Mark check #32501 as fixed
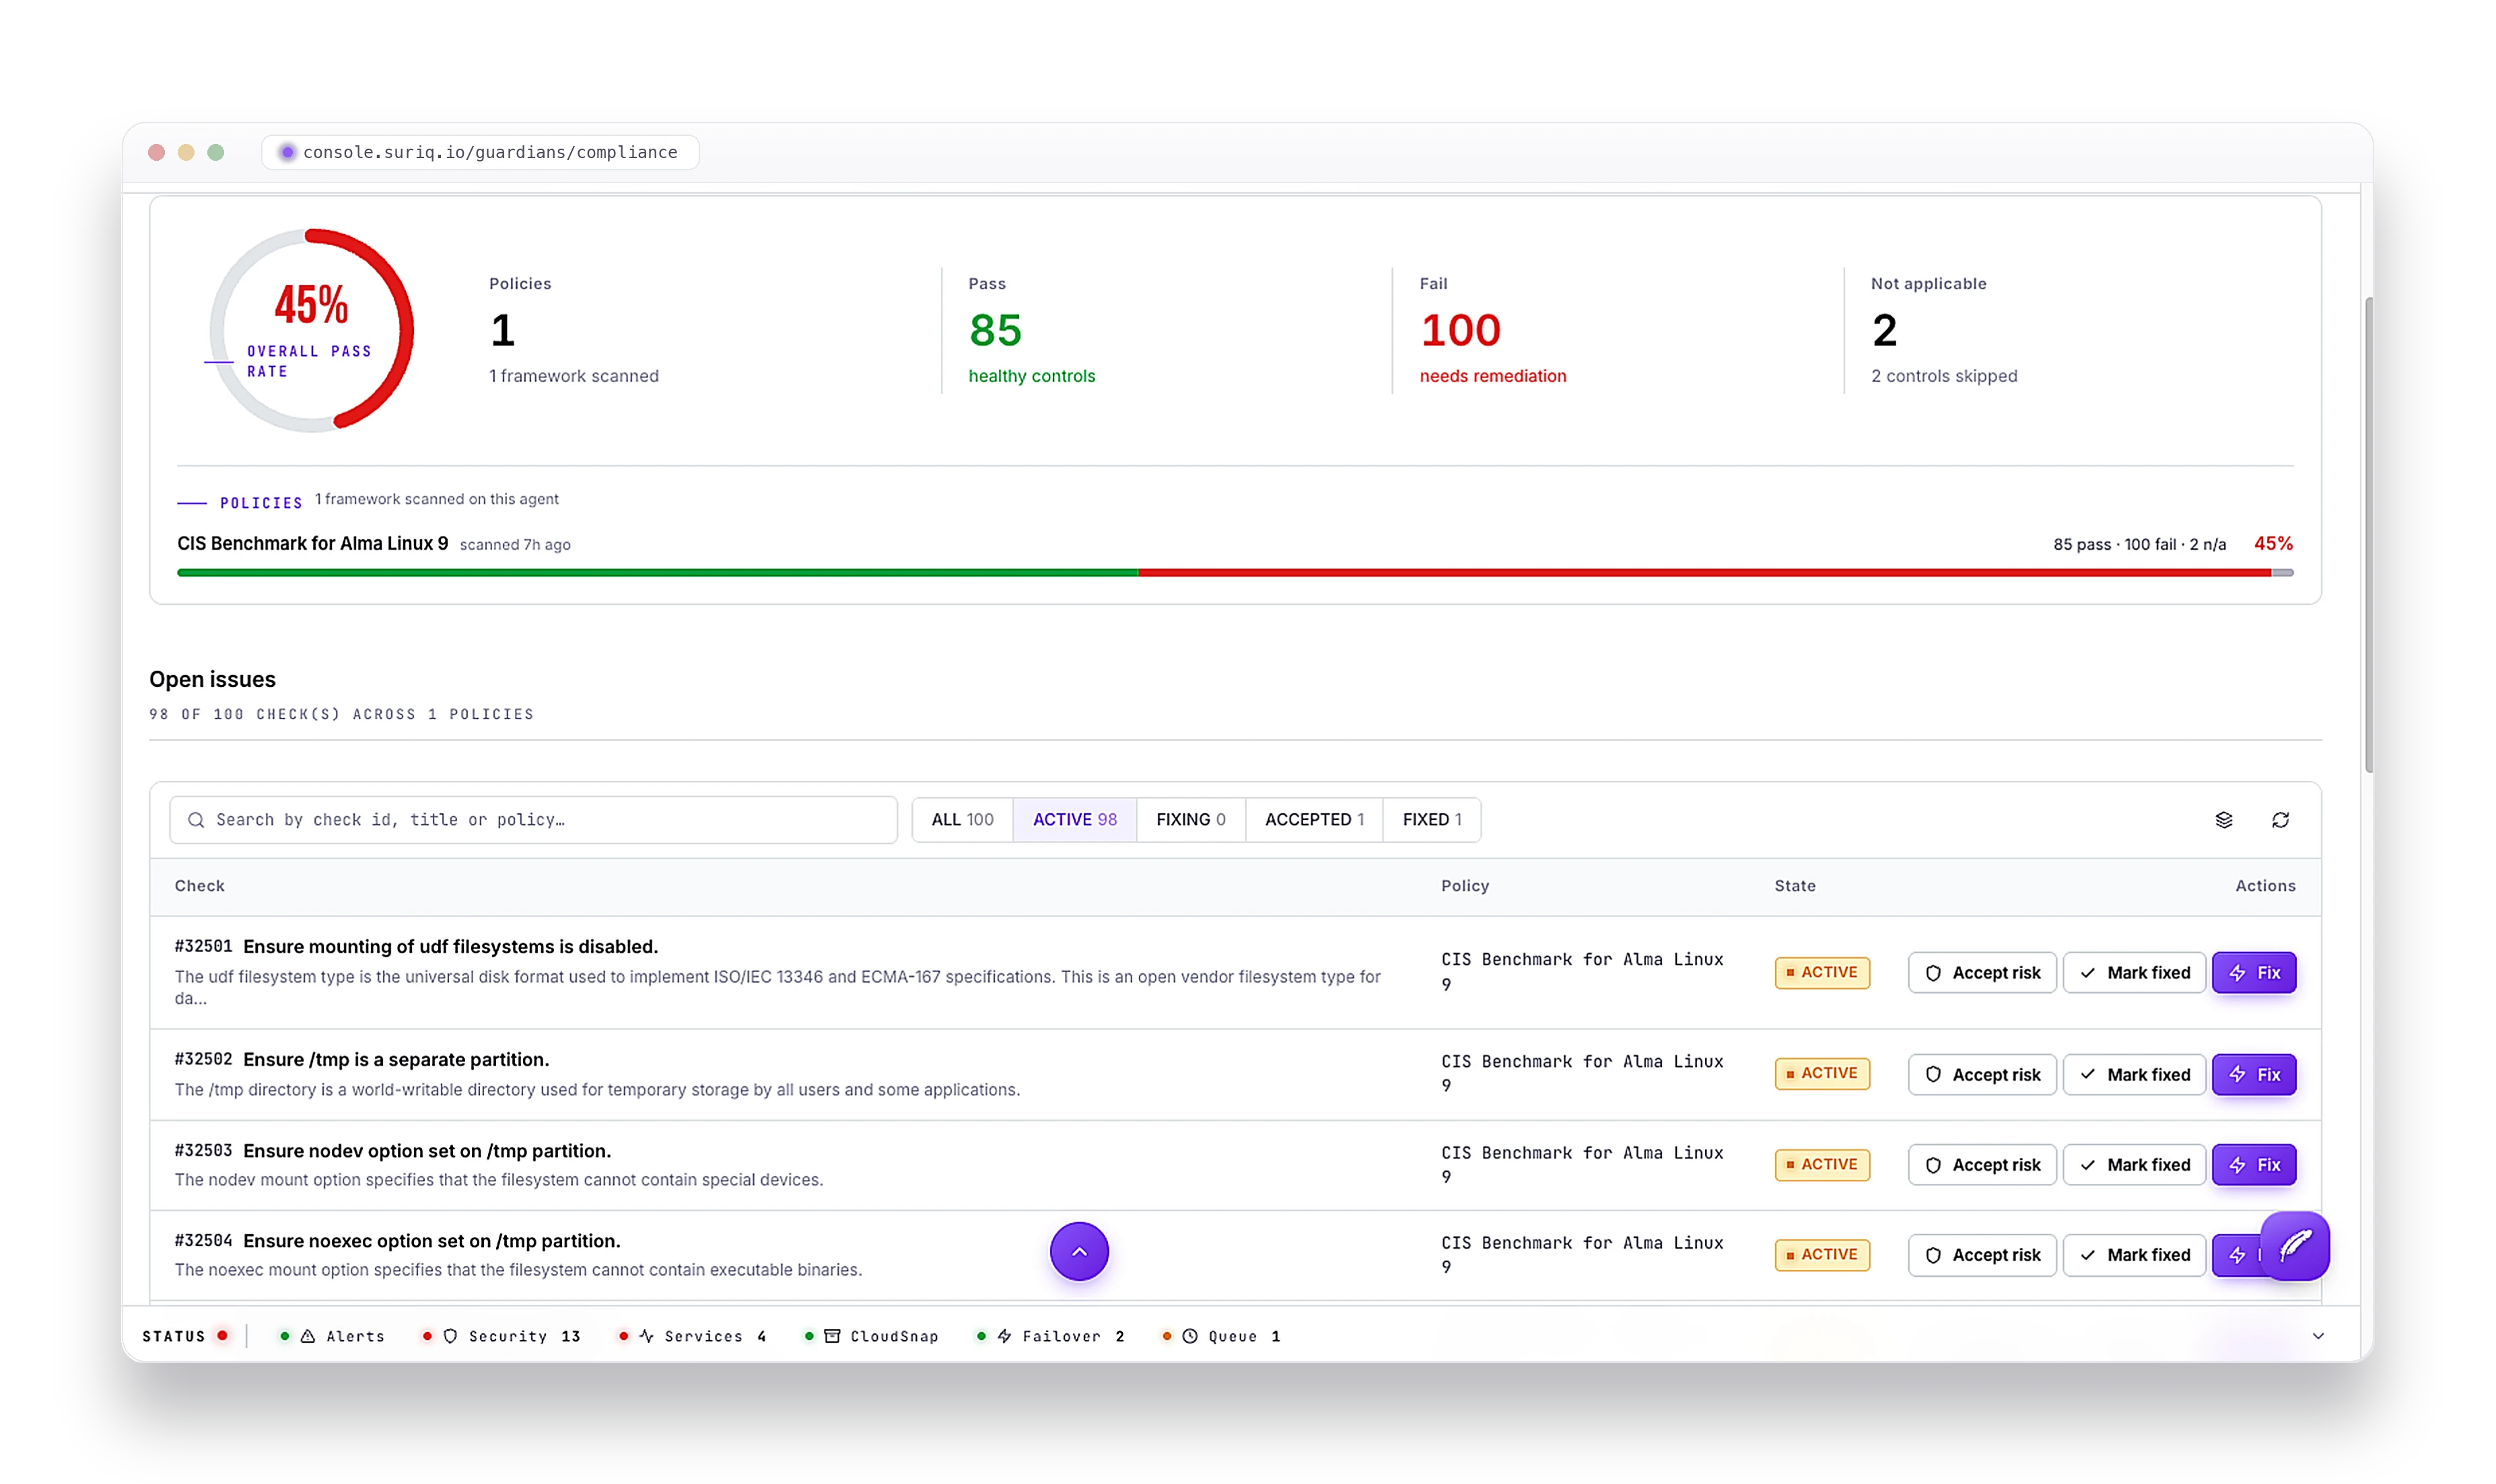This screenshot has width=2496, height=1484. pyautogui.click(x=2134, y=973)
